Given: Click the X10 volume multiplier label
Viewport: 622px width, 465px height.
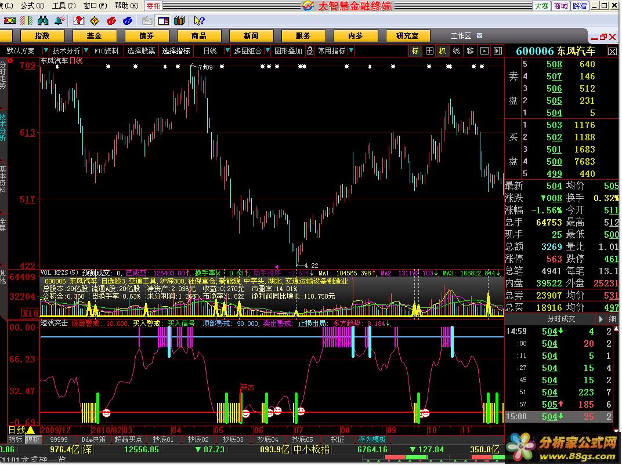Looking at the screenshot, I should 30,313.
